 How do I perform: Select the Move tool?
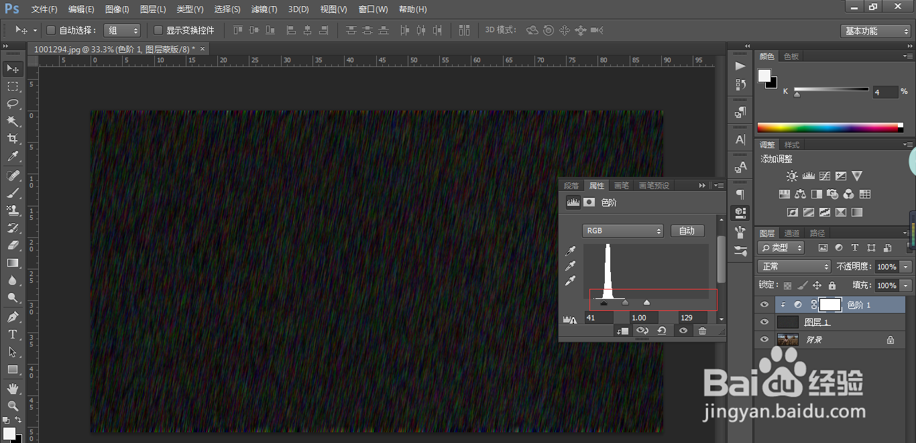point(12,69)
